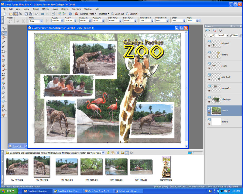
Task: Click the browser up-one-level folder icon
Action: tap(108, 153)
